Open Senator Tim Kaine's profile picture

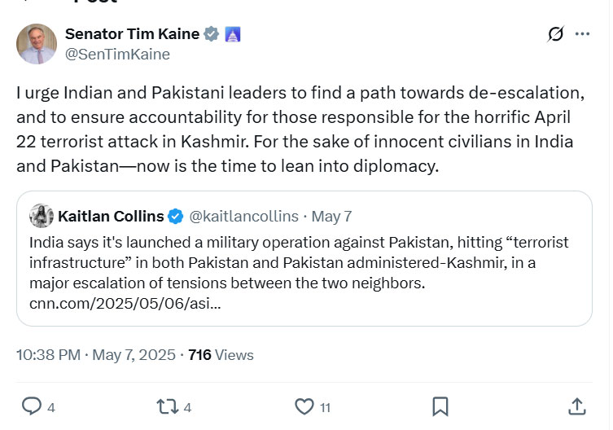pos(37,44)
